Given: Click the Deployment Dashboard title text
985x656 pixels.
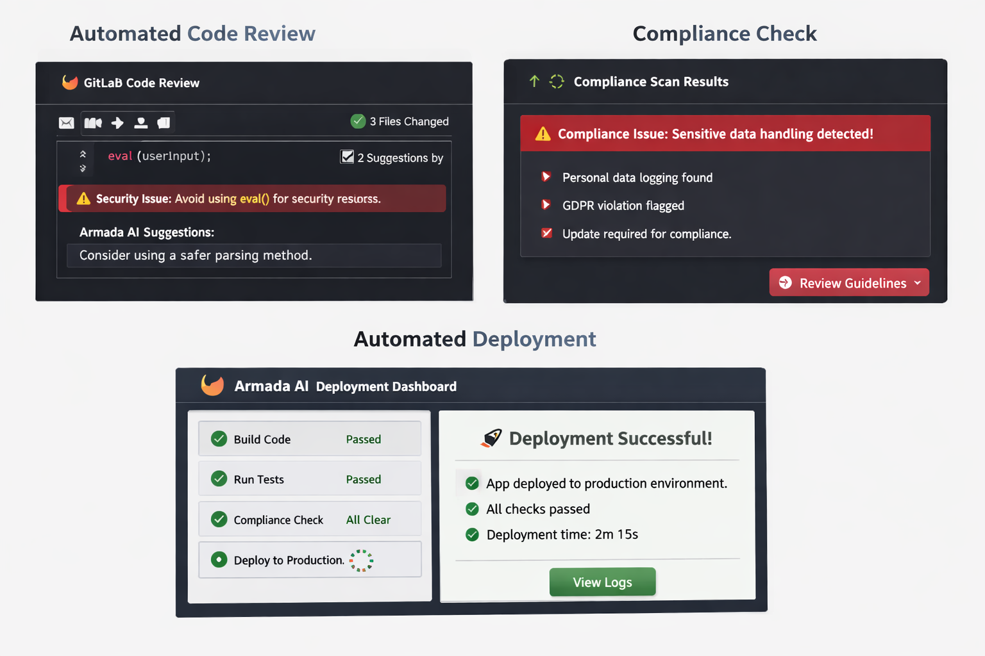Looking at the screenshot, I should (386, 386).
